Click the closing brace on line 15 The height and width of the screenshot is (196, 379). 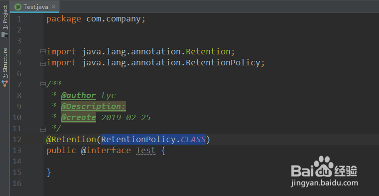[x=49, y=173]
